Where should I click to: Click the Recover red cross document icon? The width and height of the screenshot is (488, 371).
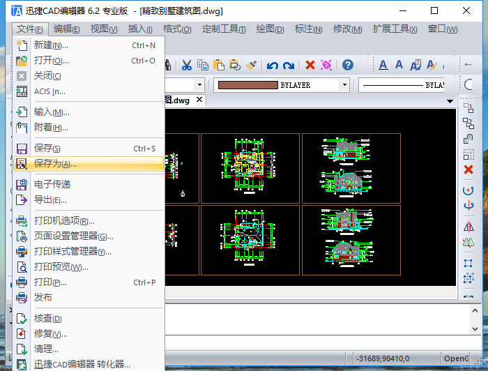pyautogui.click(x=22, y=334)
